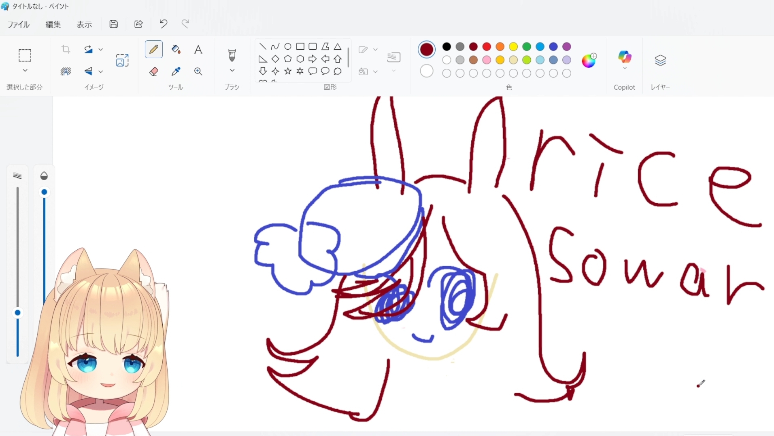Select the Eraser tool
The width and height of the screenshot is (774, 436).
[153, 72]
